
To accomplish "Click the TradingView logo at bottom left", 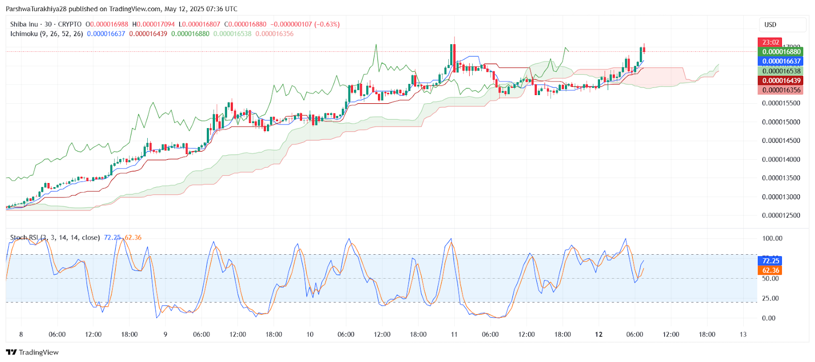I will 33,352.
